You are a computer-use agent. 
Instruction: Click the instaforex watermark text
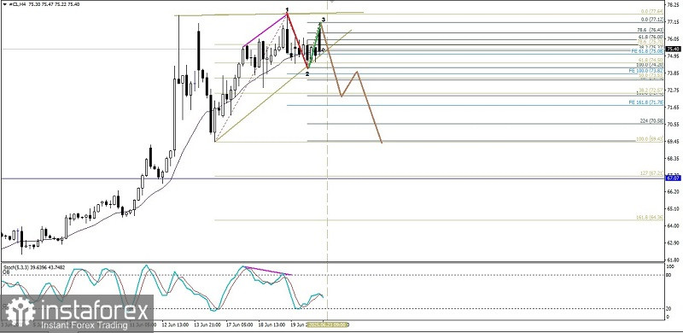coord(95,311)
